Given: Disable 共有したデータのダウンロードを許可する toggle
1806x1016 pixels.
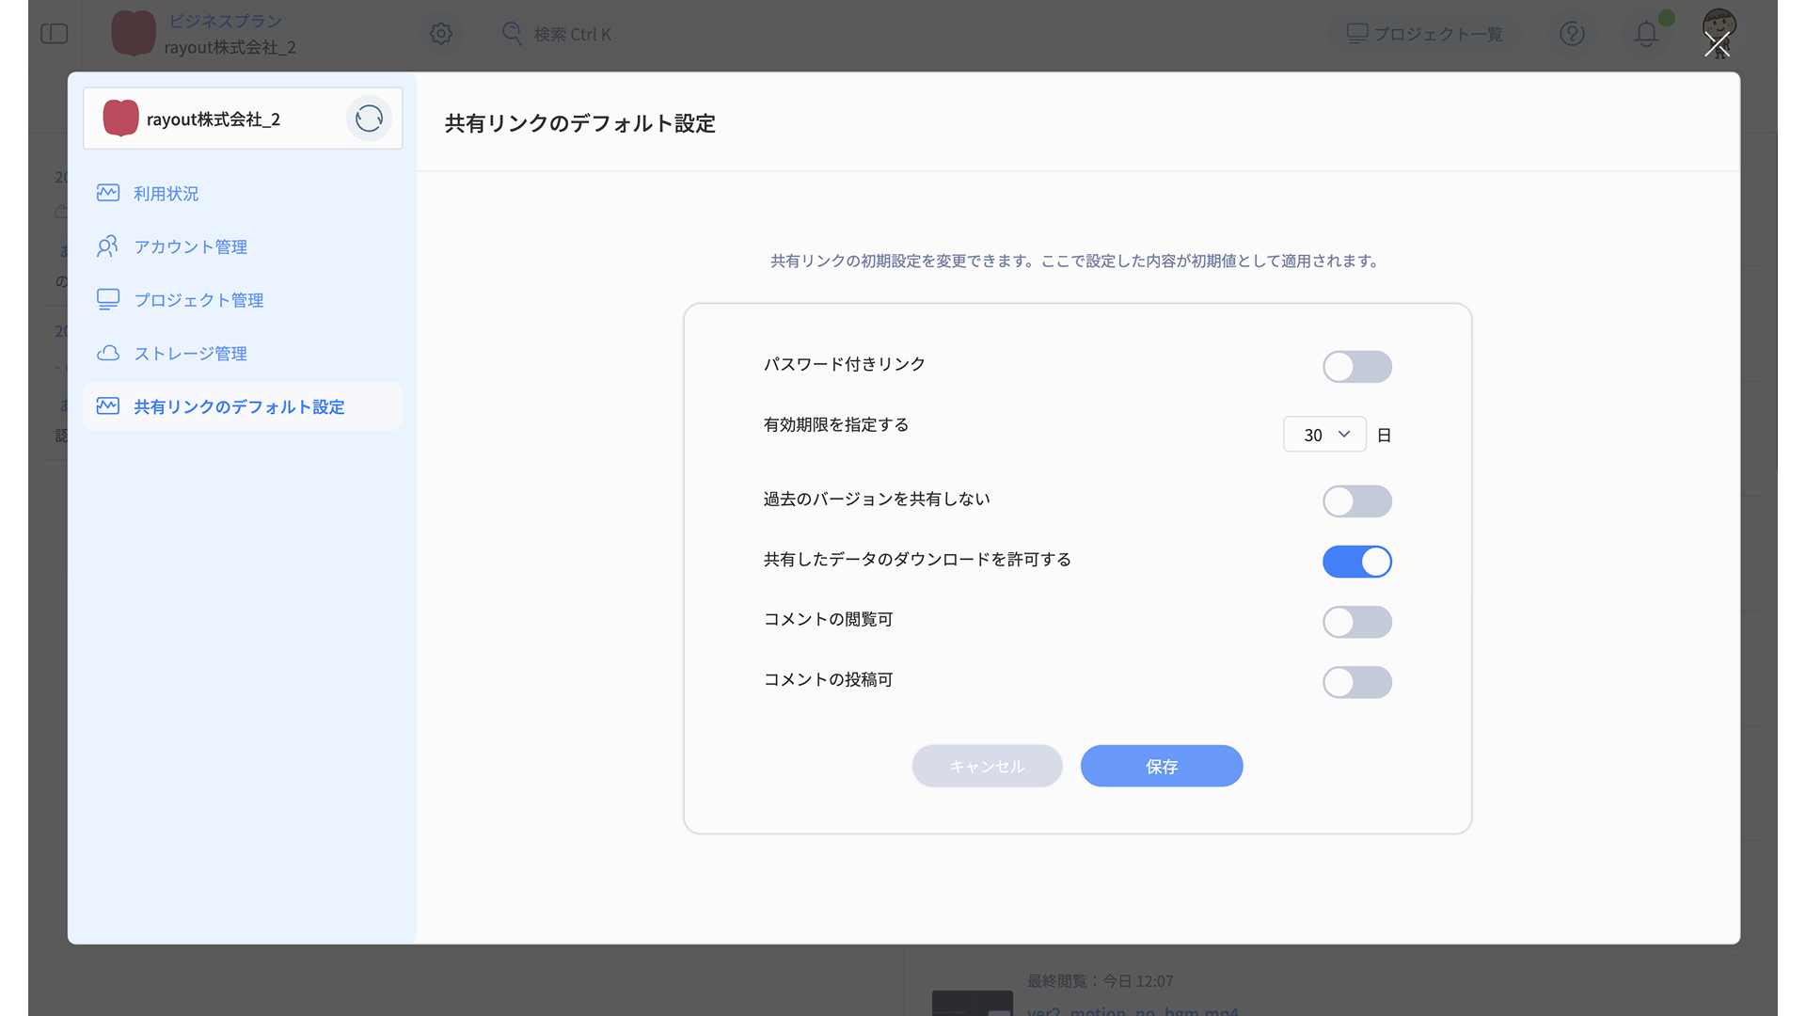Looking at the screenshot, I should tap(1356, 562).
